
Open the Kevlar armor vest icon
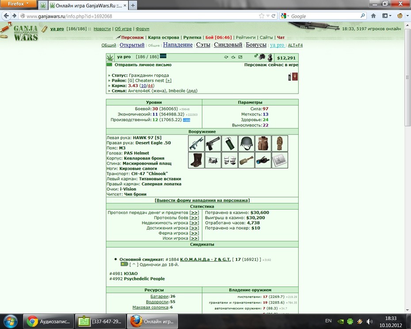click(263, 144)
